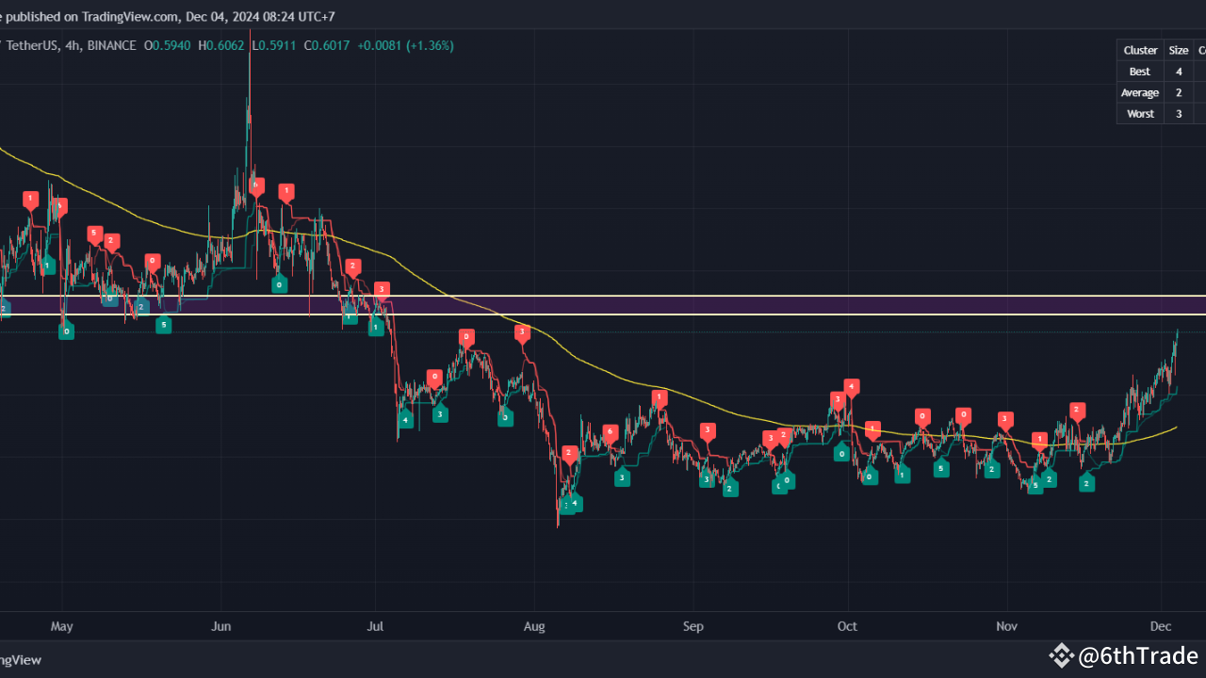Image resolution: width=1206 pixels, height=678 pixels.
Task: Click the green marker 5 under the November dip
Action: [x=1035, y=483]
